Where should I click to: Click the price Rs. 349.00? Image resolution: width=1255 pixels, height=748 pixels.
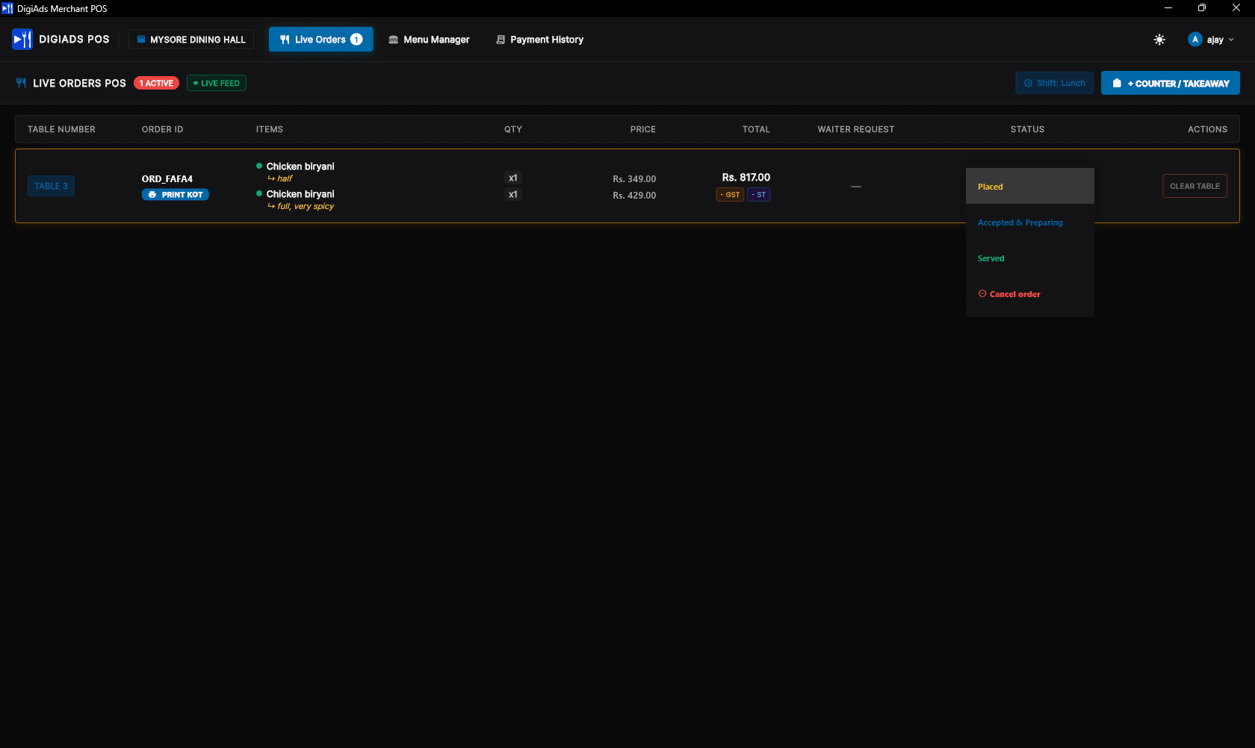click(x=634, y=179)
